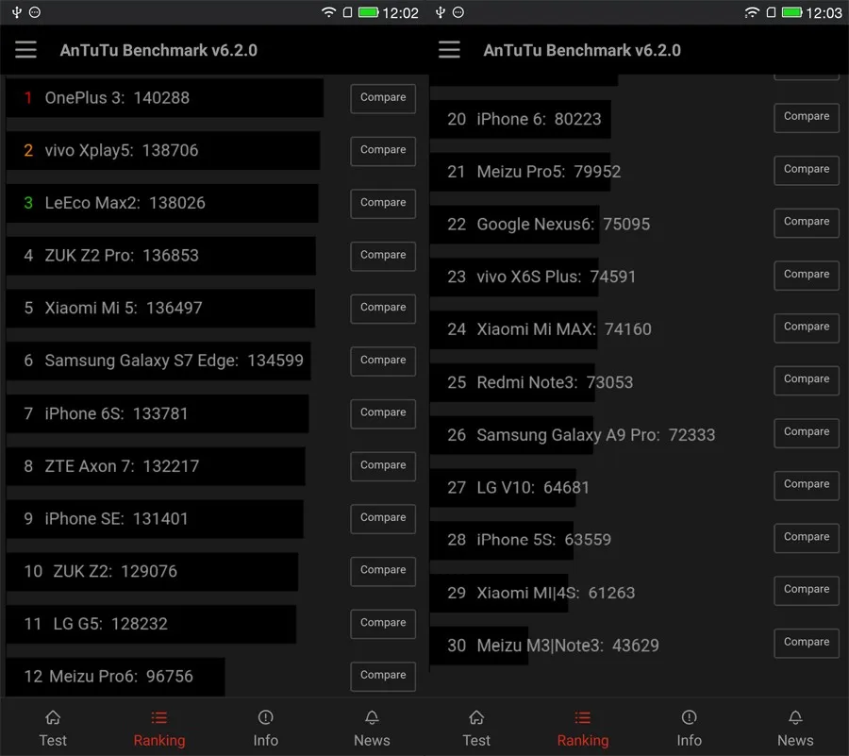Switch to Test tab label in right screen
849x756 pixels.
point(476,740)
